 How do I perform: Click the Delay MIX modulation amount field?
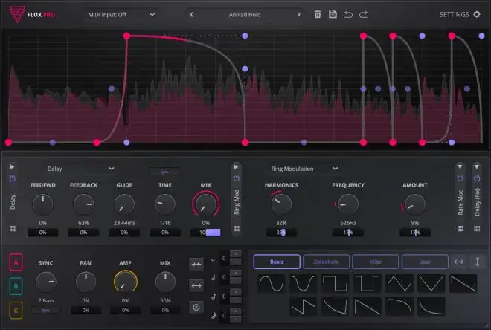[206, 233]
